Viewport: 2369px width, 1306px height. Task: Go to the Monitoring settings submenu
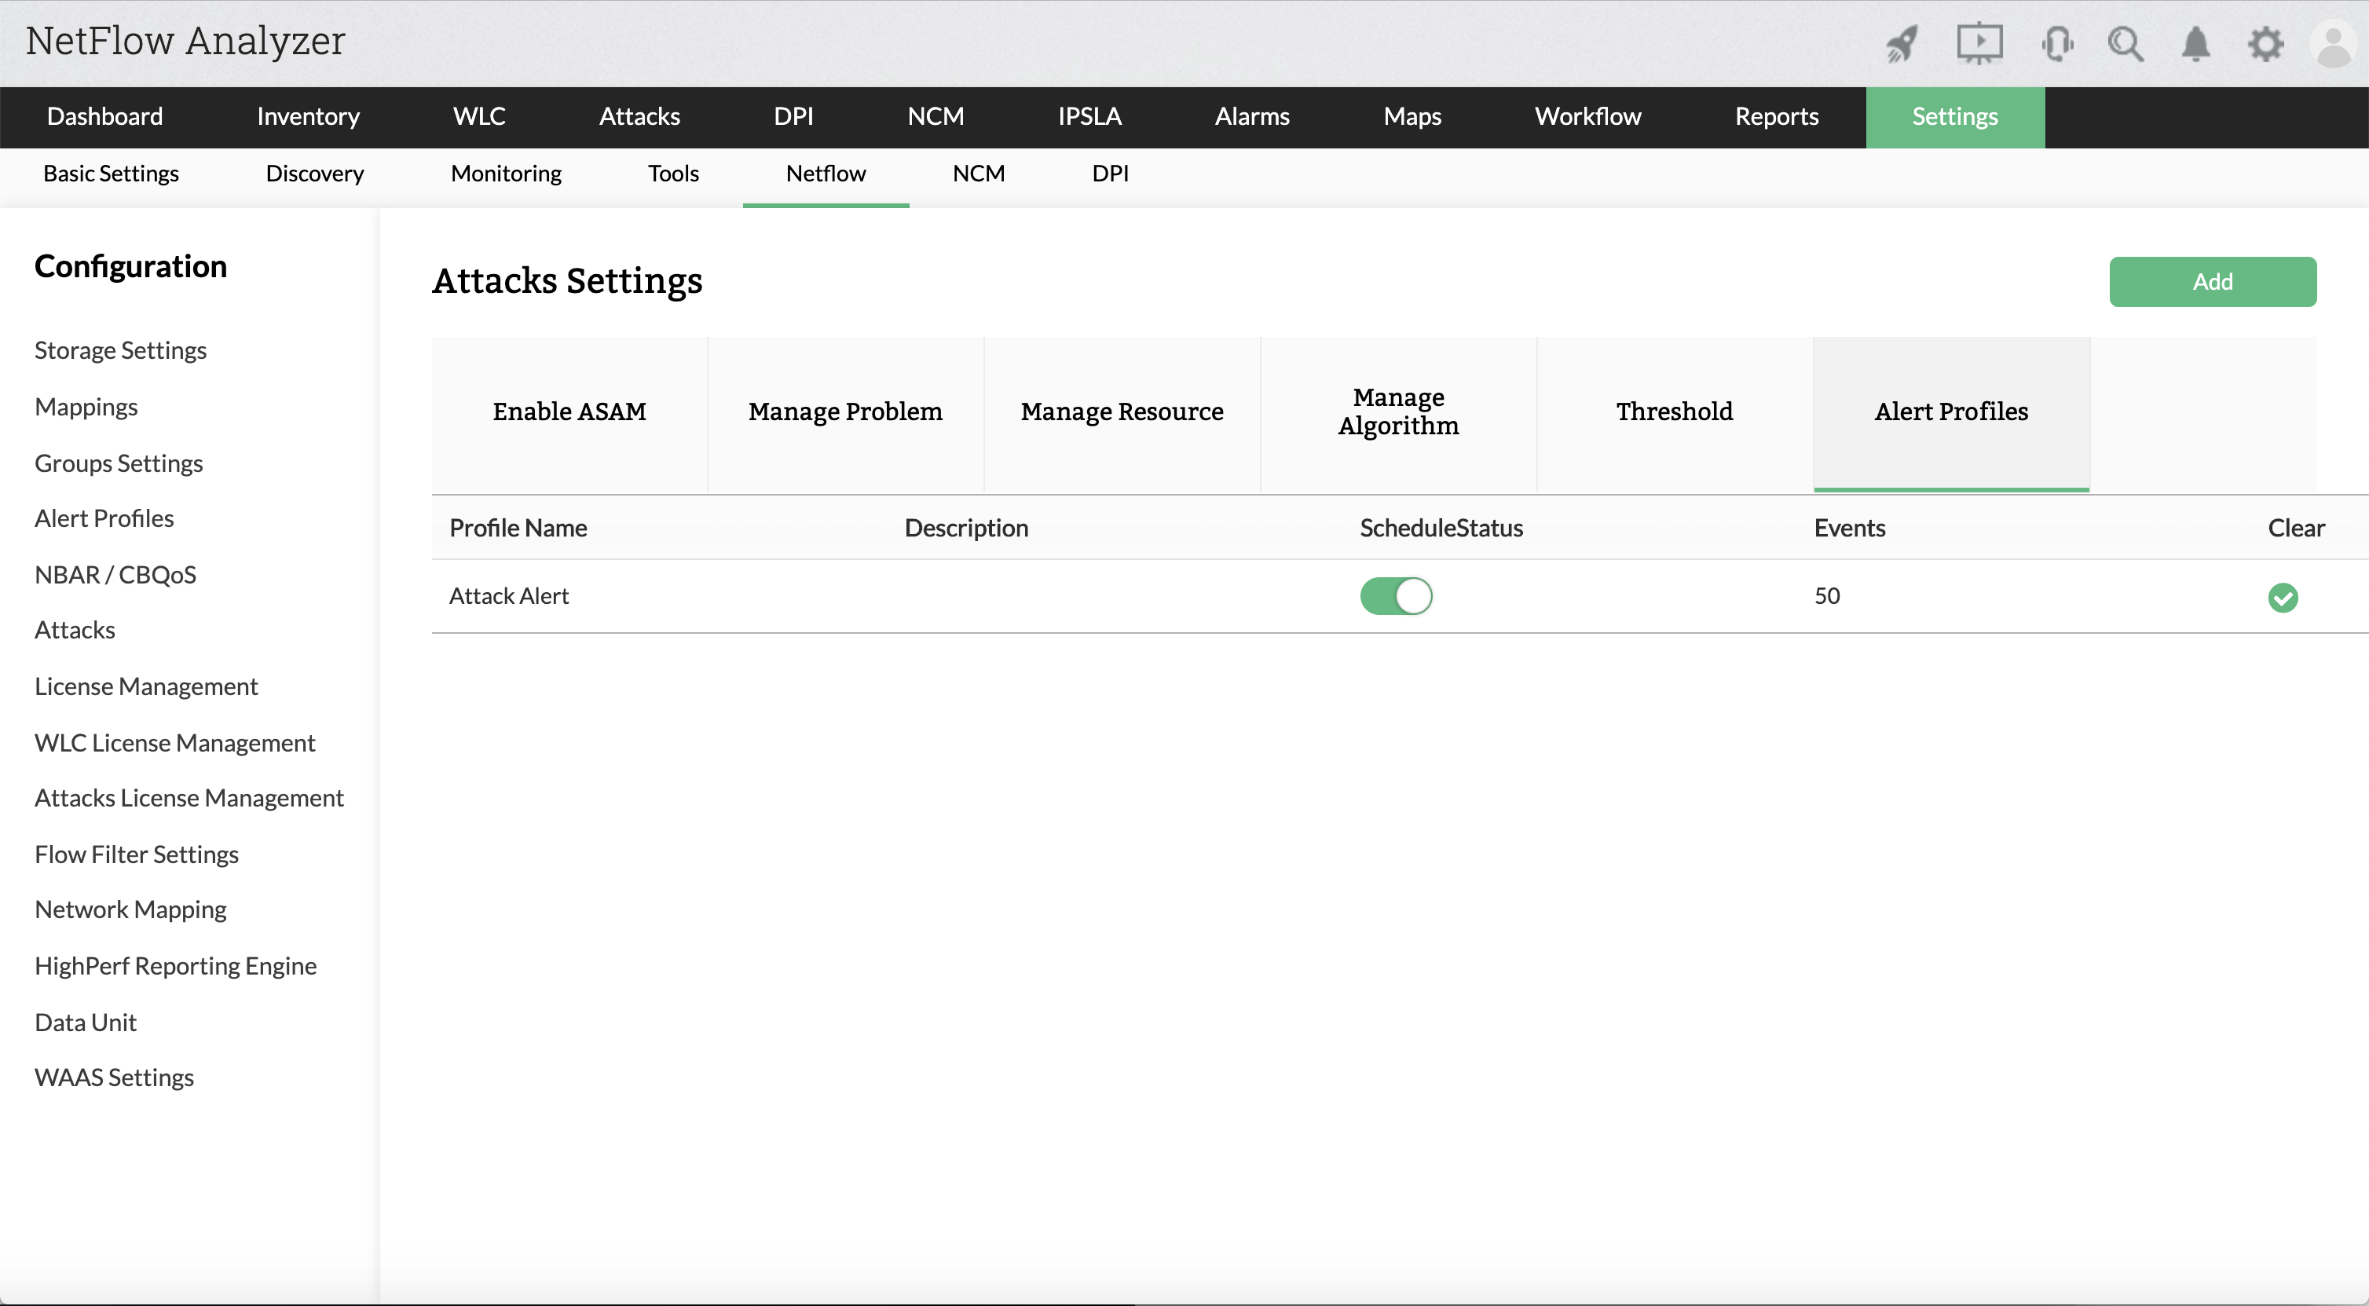[x=506, y=174]
